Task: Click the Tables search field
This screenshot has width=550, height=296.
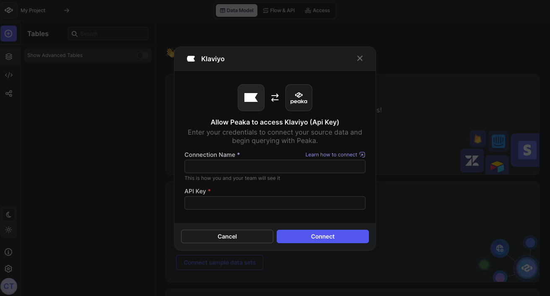Action: (x=108, y=34)
